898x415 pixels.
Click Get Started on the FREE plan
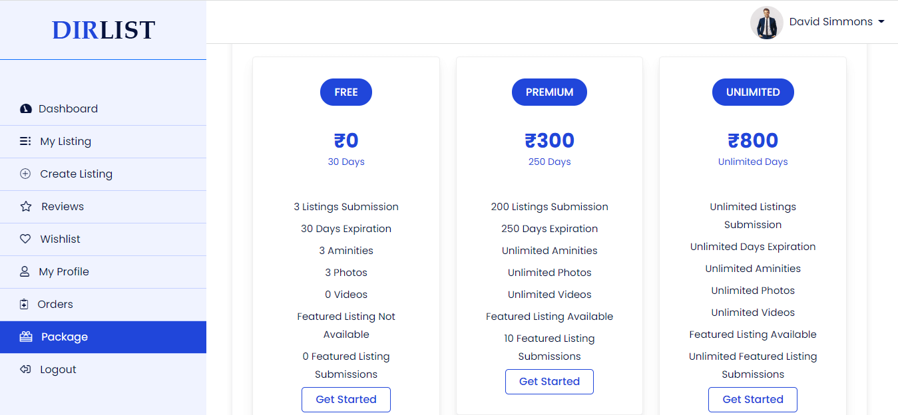tap(345, 399)
